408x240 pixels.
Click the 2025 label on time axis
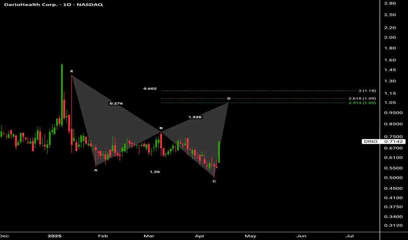(55, 236)
